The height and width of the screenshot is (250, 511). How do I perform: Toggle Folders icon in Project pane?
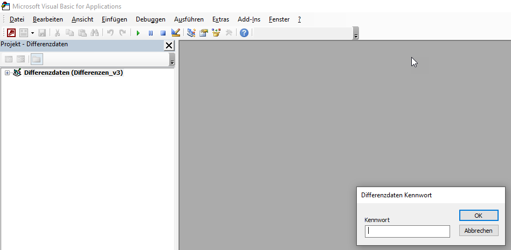37,59
